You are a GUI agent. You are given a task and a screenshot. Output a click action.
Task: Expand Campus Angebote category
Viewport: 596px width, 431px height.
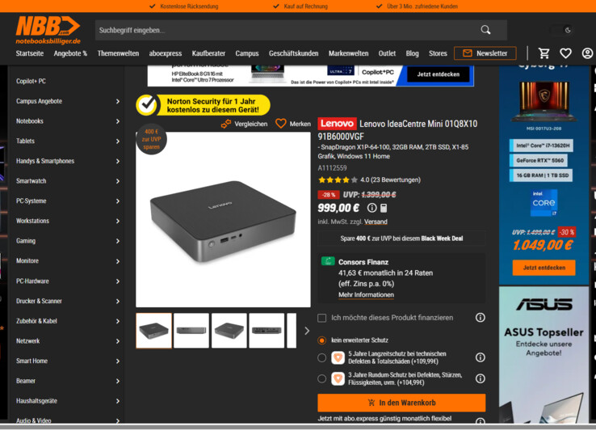(x=117, y=101)
